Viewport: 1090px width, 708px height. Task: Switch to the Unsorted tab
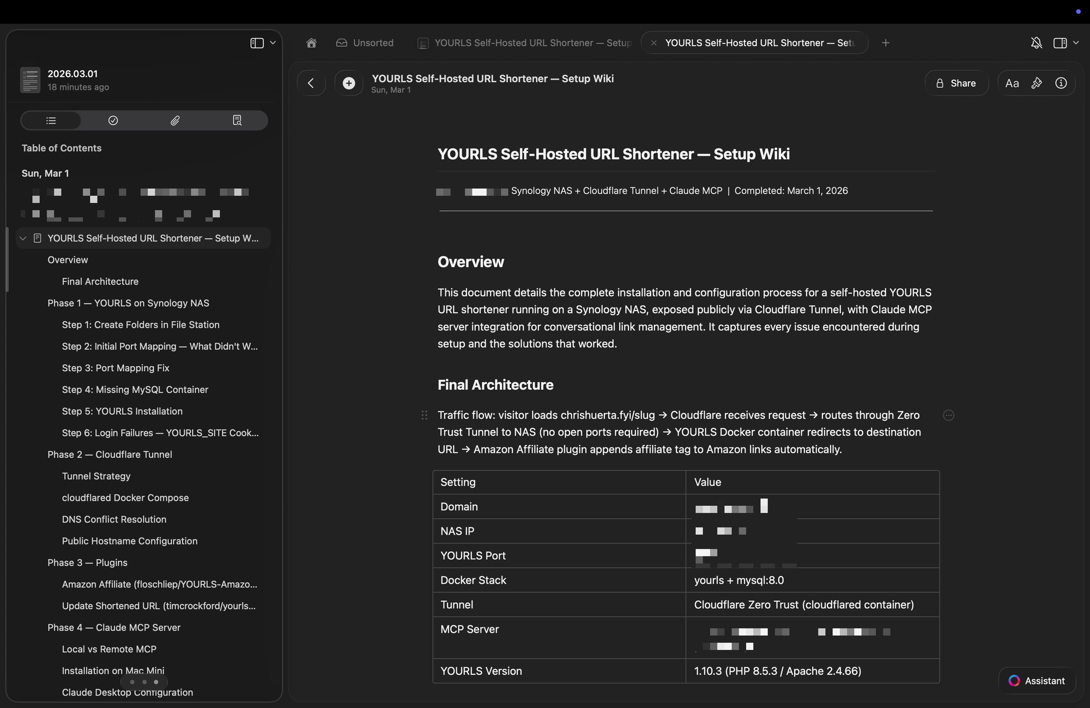[365, 43]
